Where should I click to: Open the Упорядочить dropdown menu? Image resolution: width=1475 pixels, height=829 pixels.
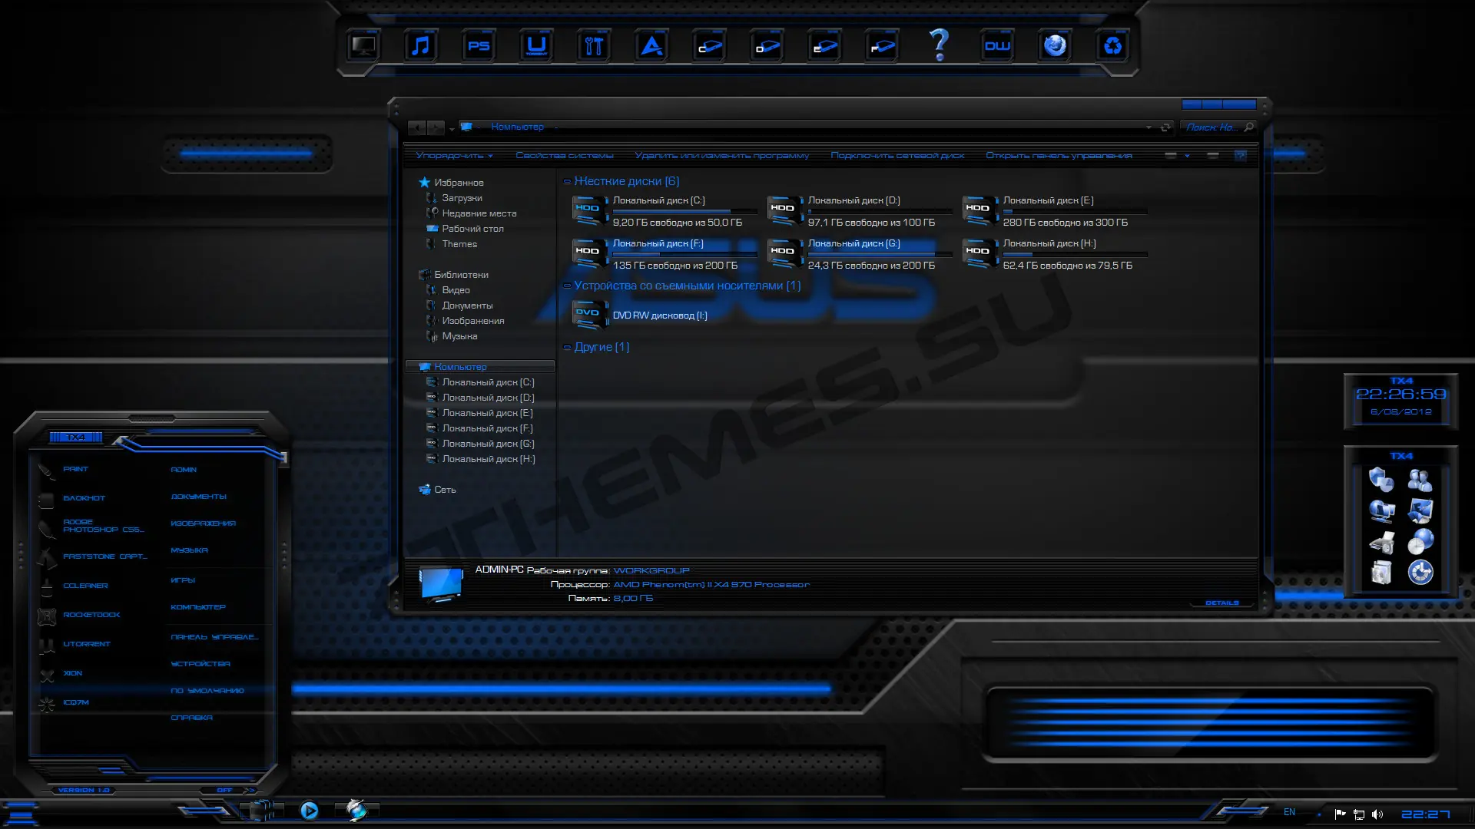[x=454, y=156]
